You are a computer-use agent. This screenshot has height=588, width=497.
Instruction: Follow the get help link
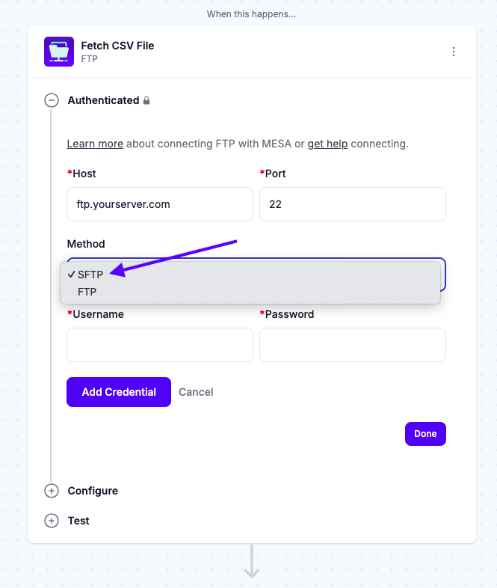pyautogui.click(x=327, y=144)
